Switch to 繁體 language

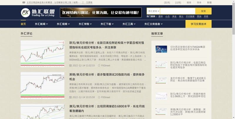point(209,3)
